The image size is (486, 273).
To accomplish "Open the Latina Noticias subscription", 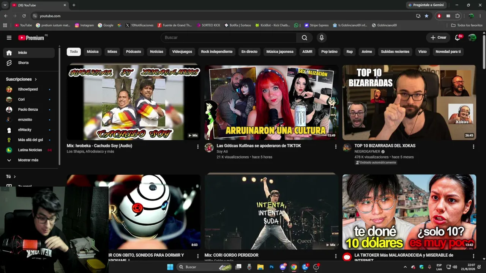I will (x=29, y=150).
